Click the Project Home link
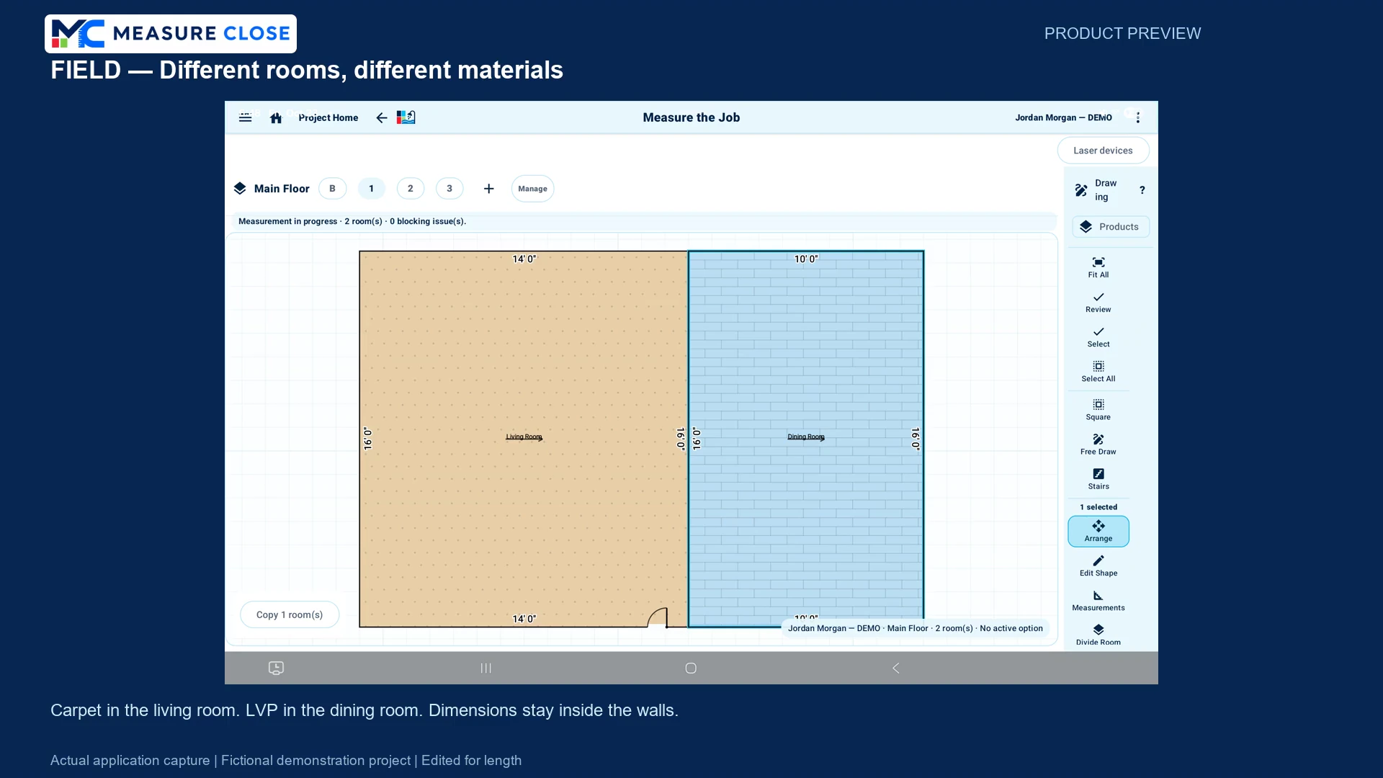 (x=328, y=117)
